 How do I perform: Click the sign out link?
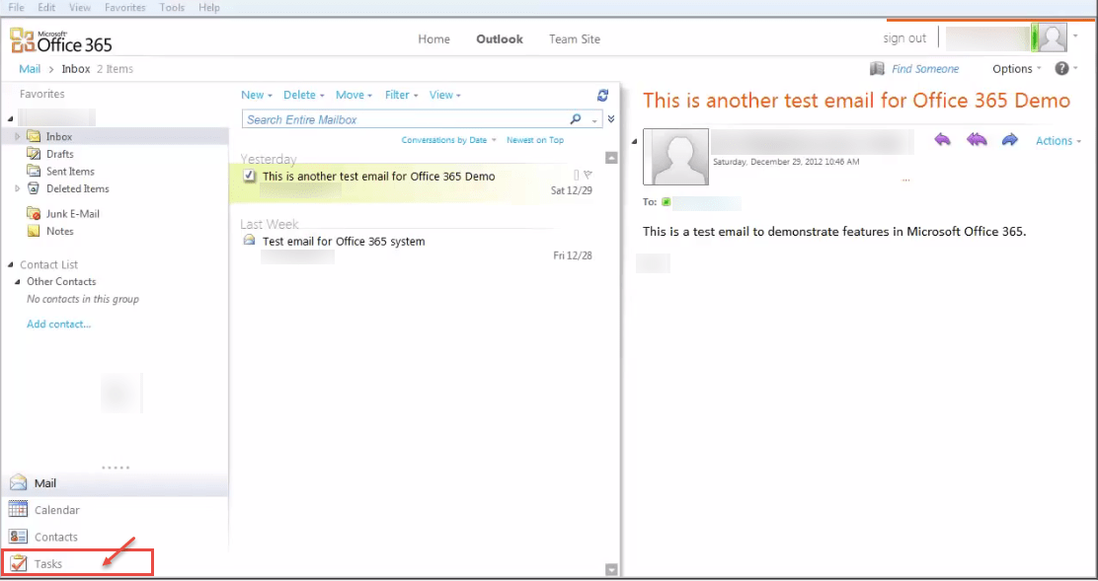click(x=904, y=37)
